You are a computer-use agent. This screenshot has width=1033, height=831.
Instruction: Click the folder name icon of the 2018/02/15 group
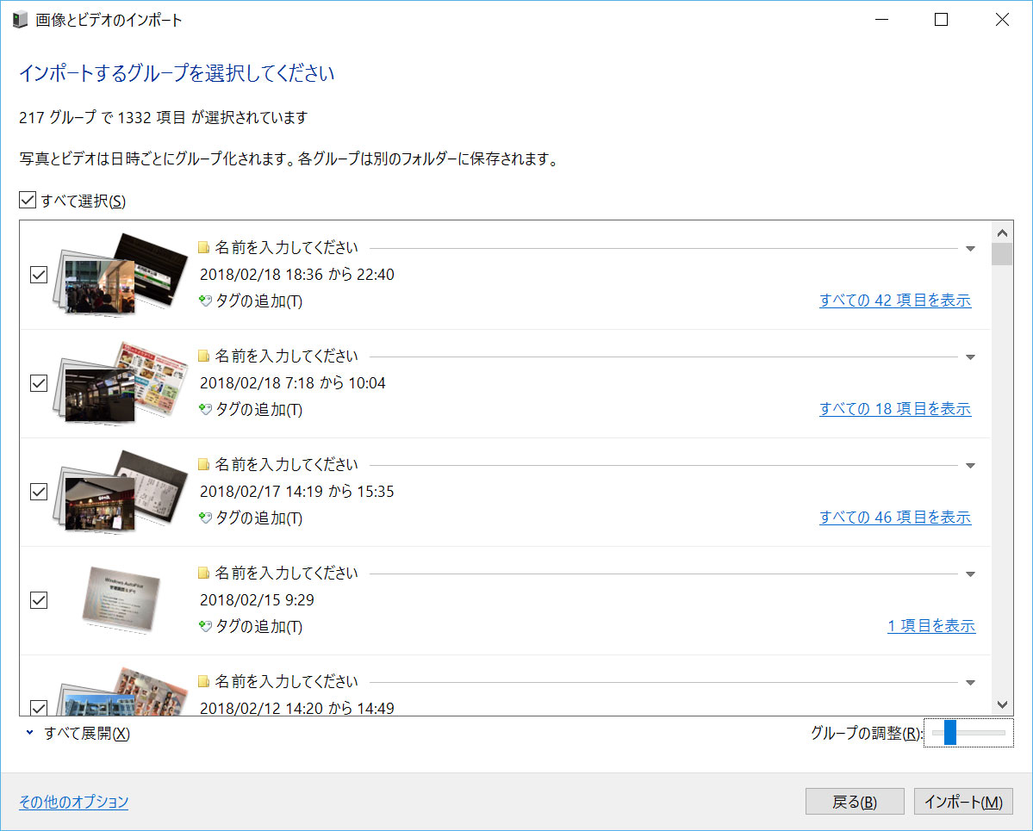pos(203,572)
